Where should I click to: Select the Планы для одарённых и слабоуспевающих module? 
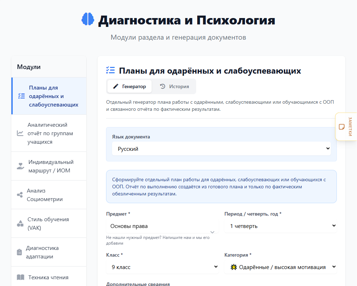(49, 96)
